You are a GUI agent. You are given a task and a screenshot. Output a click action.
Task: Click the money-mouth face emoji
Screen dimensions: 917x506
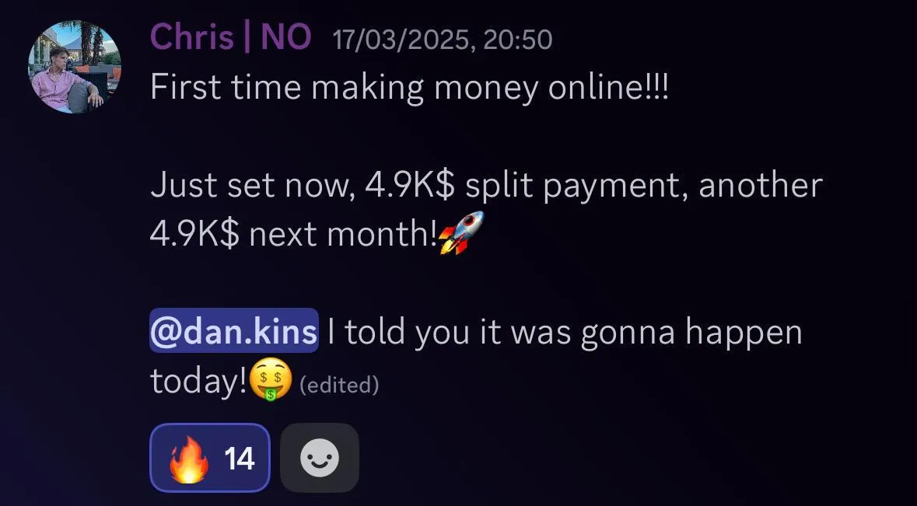point(270,380)
